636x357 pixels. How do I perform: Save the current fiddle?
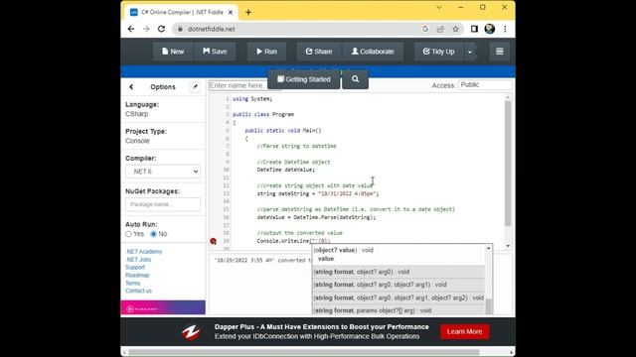[215, 52]
